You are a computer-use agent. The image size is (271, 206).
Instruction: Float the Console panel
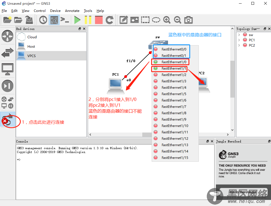(208, 141)
